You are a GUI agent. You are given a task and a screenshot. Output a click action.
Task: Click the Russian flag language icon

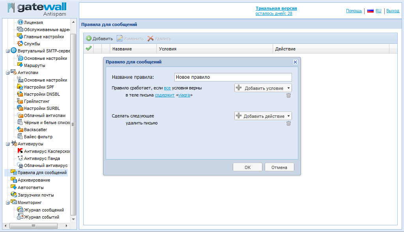(370, 11)
